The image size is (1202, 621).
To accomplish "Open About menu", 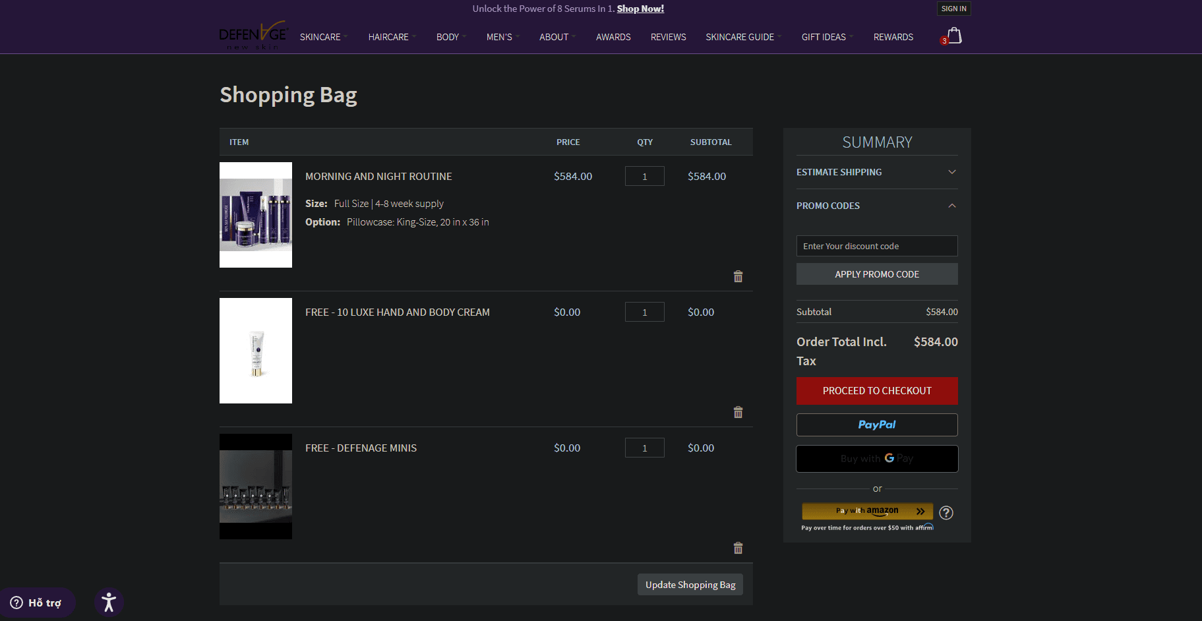I will [557, 37].
